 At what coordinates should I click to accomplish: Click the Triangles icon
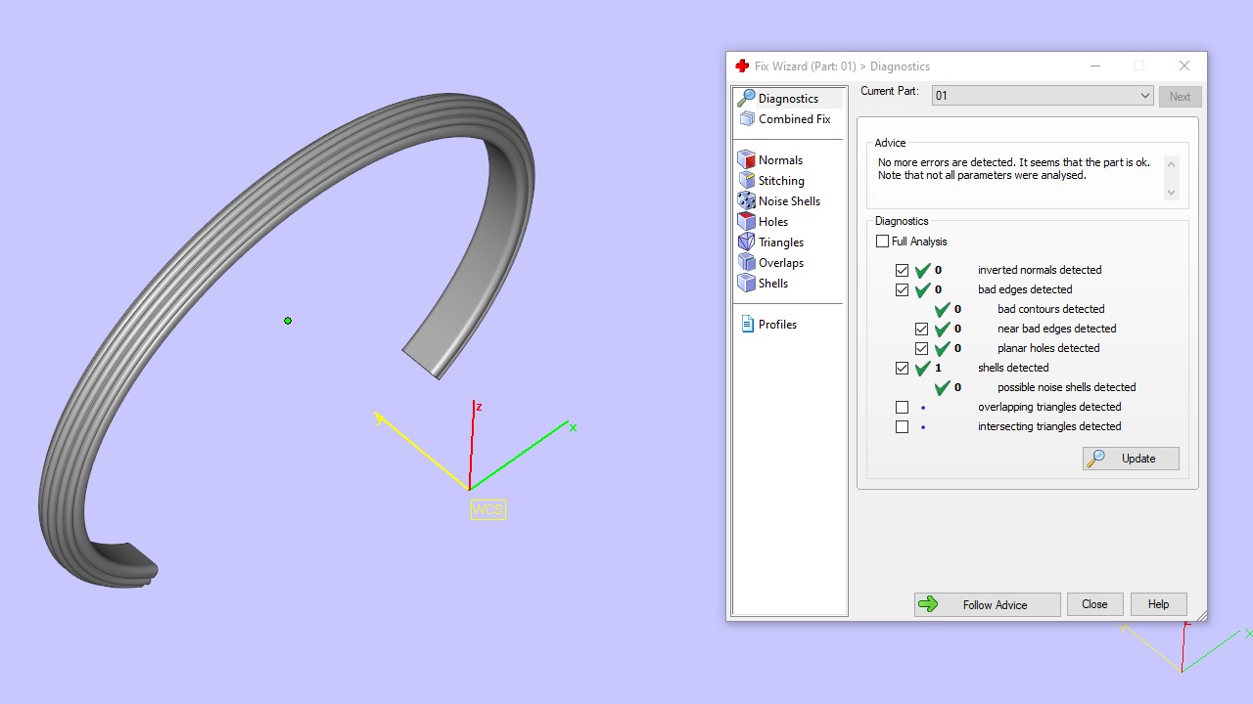tap(746, 242)
